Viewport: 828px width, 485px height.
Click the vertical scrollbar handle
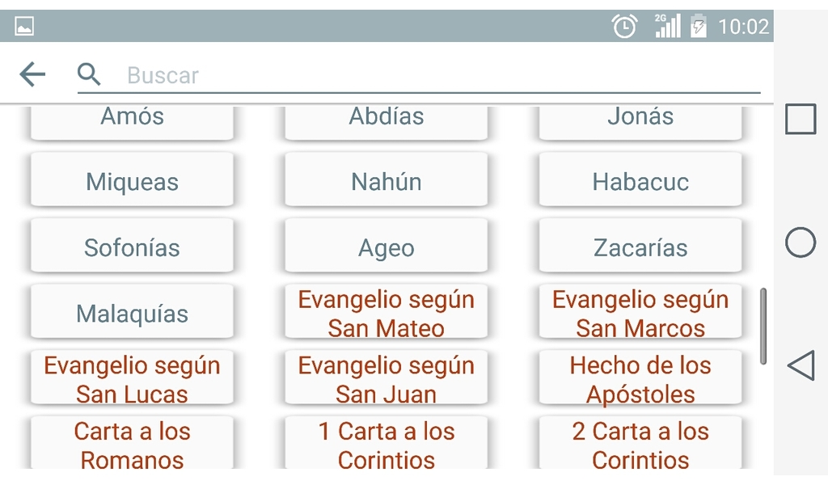[763, 327]
